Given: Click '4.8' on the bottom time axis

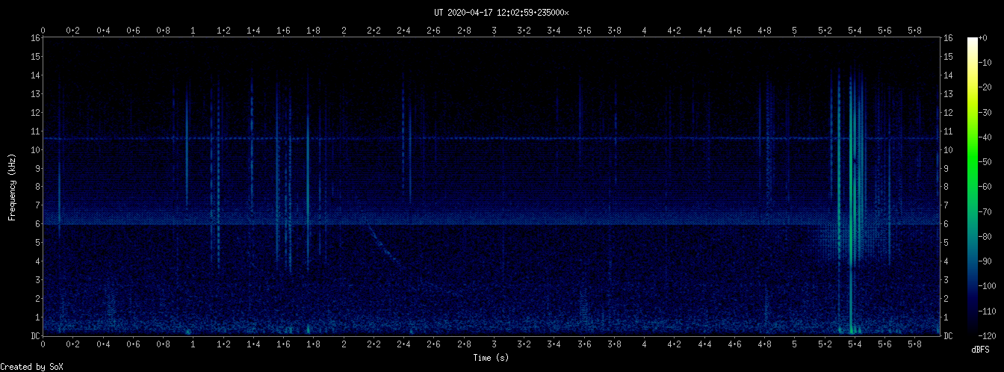Looking at the screenshot, I should click(764, 344).
